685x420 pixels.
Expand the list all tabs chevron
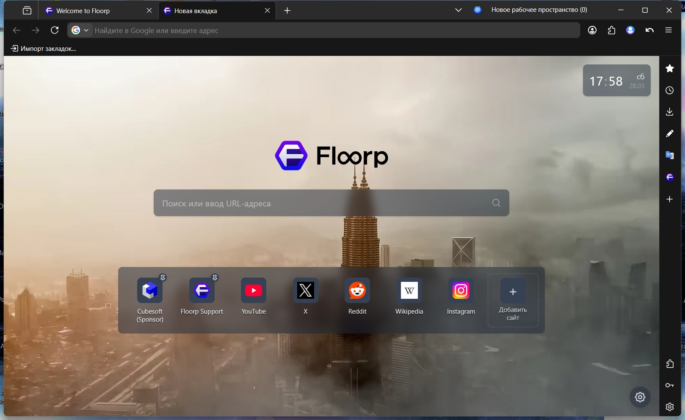[x=458, y=10]
